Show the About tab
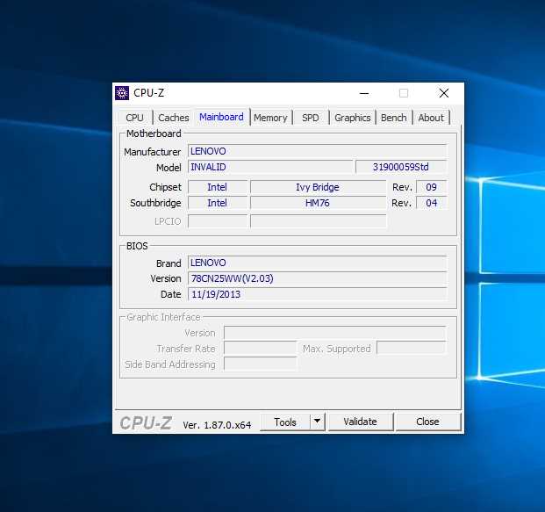The height and width of the screenshot is (512, 545). (x=431, y=118)
